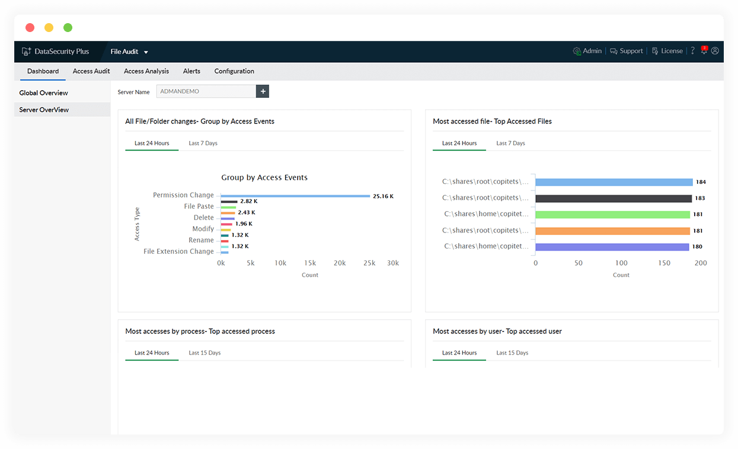Click the Support chat icon
Viewport: 738px width, 449px height.
point(614,51)
